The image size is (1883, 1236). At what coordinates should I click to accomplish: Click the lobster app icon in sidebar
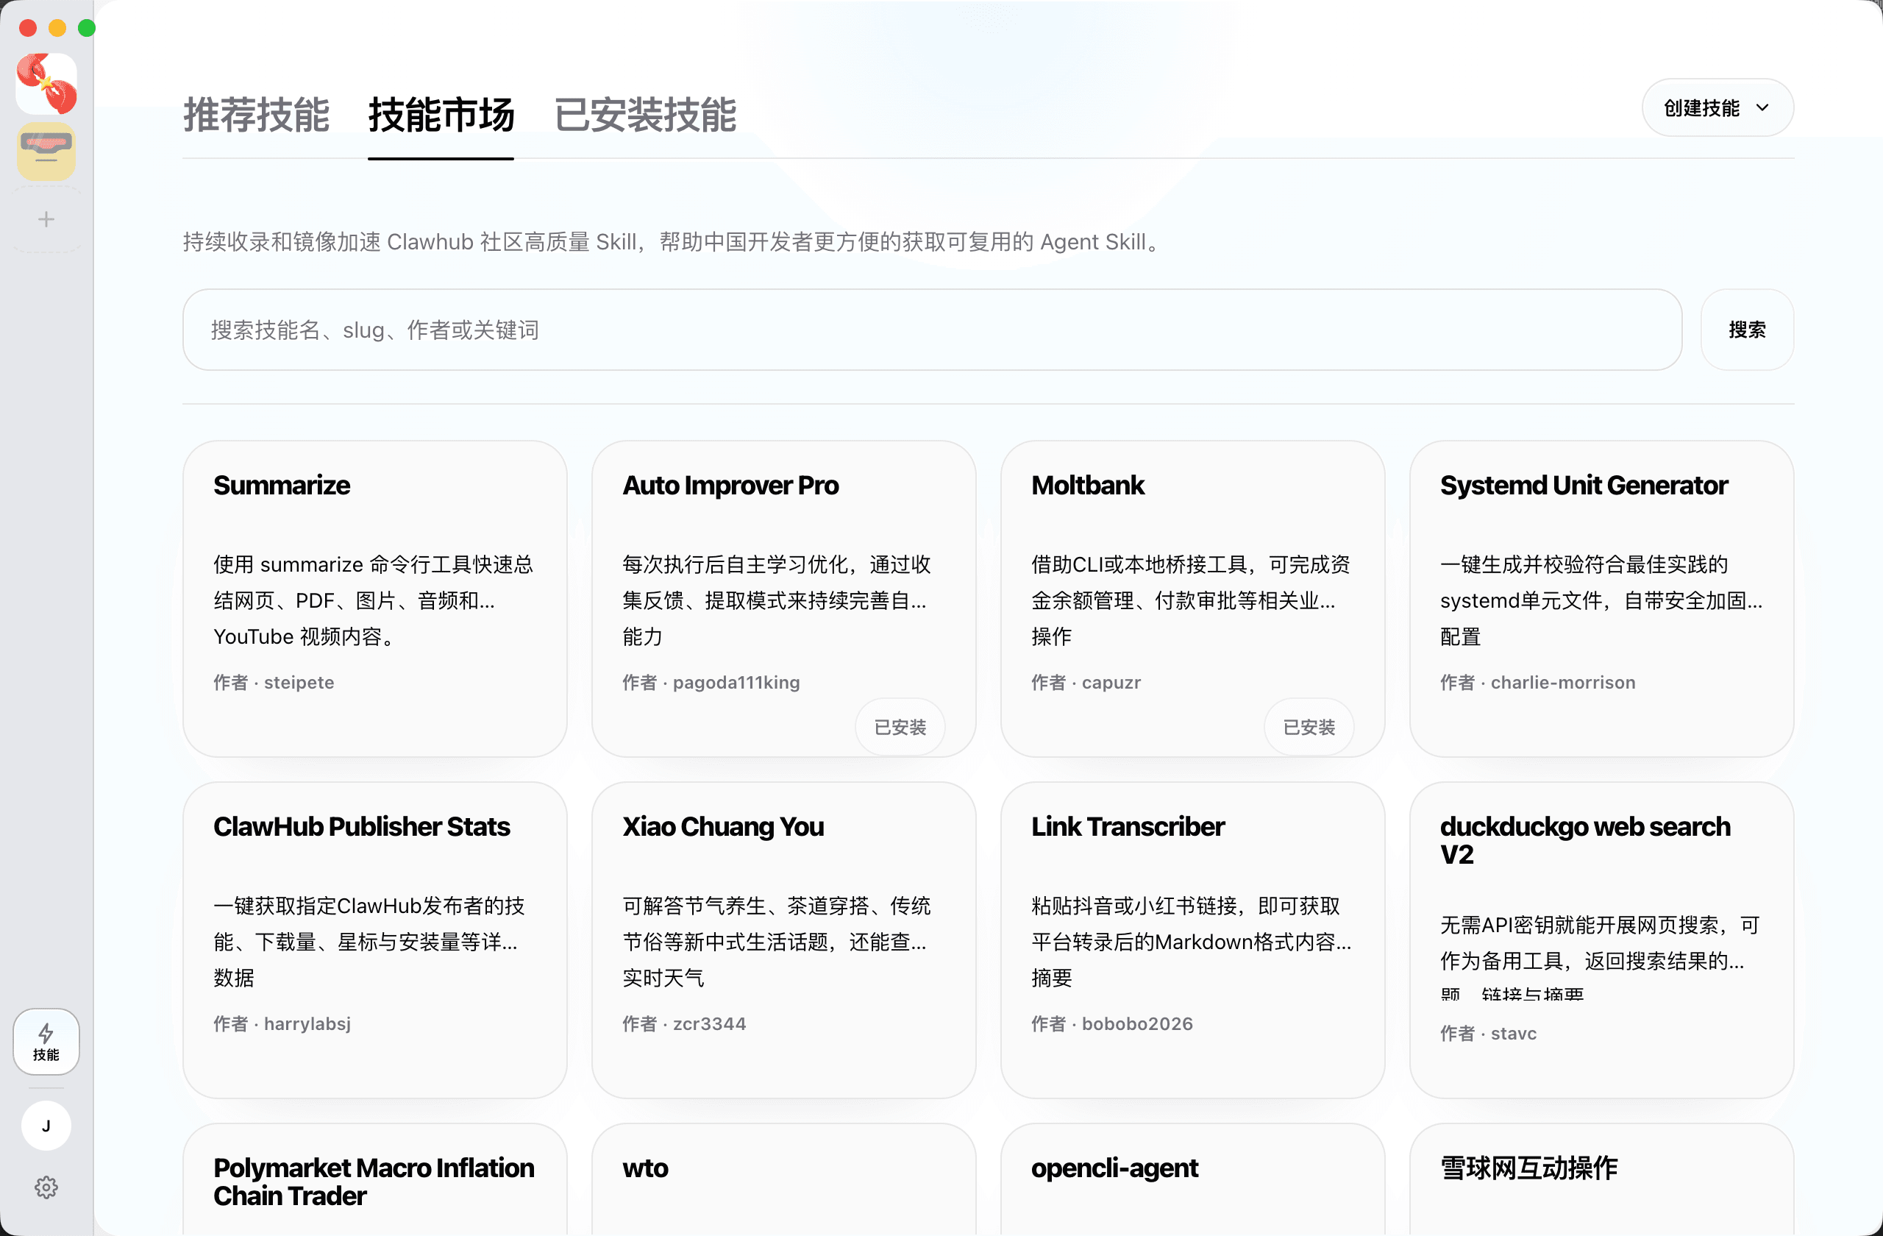[46, 84]
